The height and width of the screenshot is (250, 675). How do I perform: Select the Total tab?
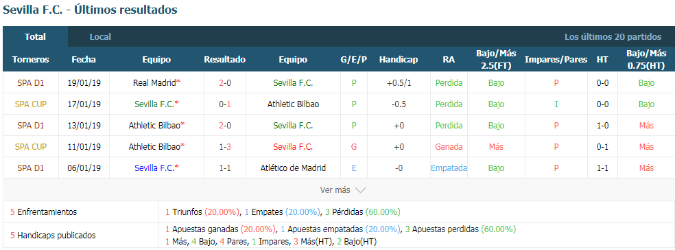click(x=35, y=37)
